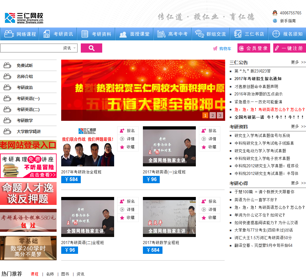This screenshot has width=306, height=278.
Task: Click 更多 next to 三仁公告
Action: (x=298, y=62)
